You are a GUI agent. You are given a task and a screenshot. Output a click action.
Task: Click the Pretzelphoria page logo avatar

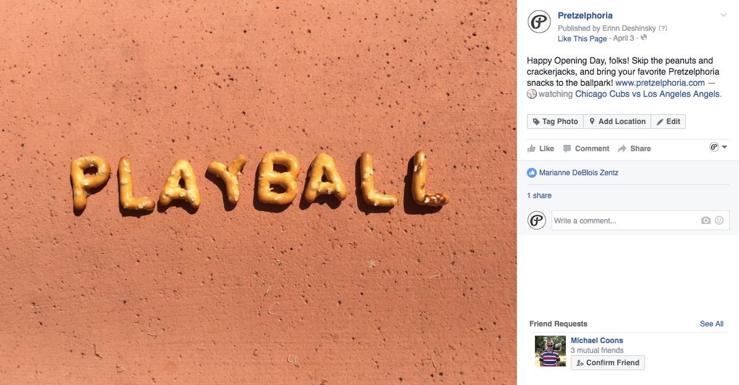coord(539,22)
